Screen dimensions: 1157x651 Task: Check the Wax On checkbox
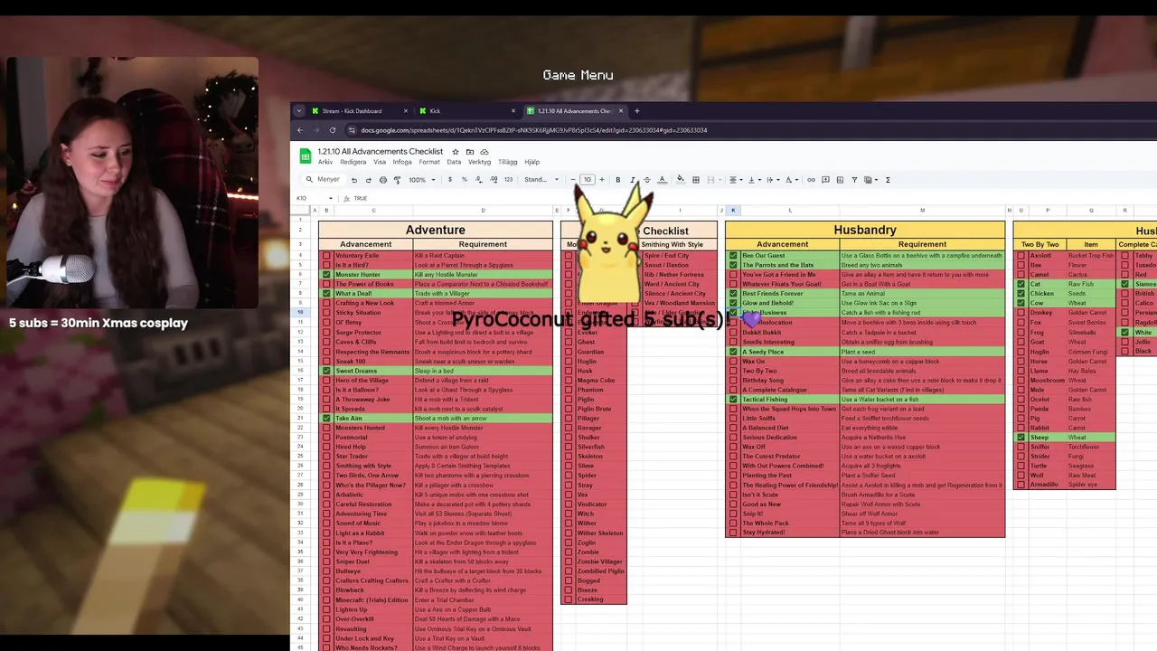[x=733, y=362]
